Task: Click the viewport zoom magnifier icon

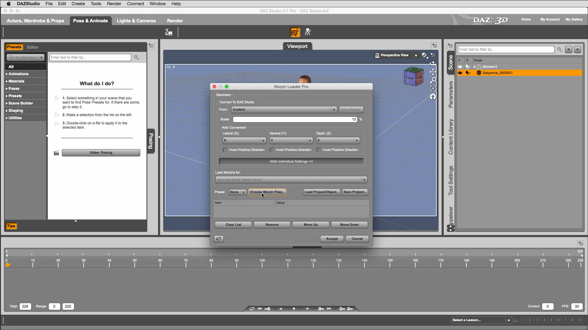Action: [433, 80]
